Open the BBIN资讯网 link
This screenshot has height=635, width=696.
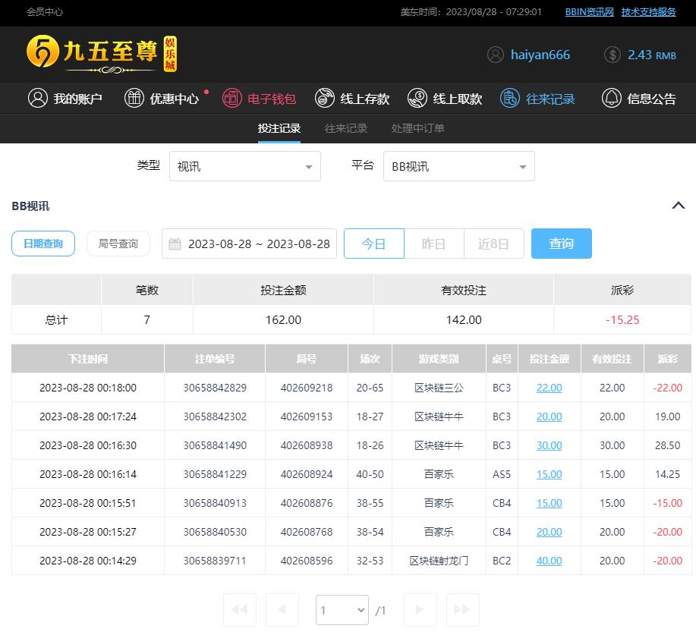click(589, 12)
